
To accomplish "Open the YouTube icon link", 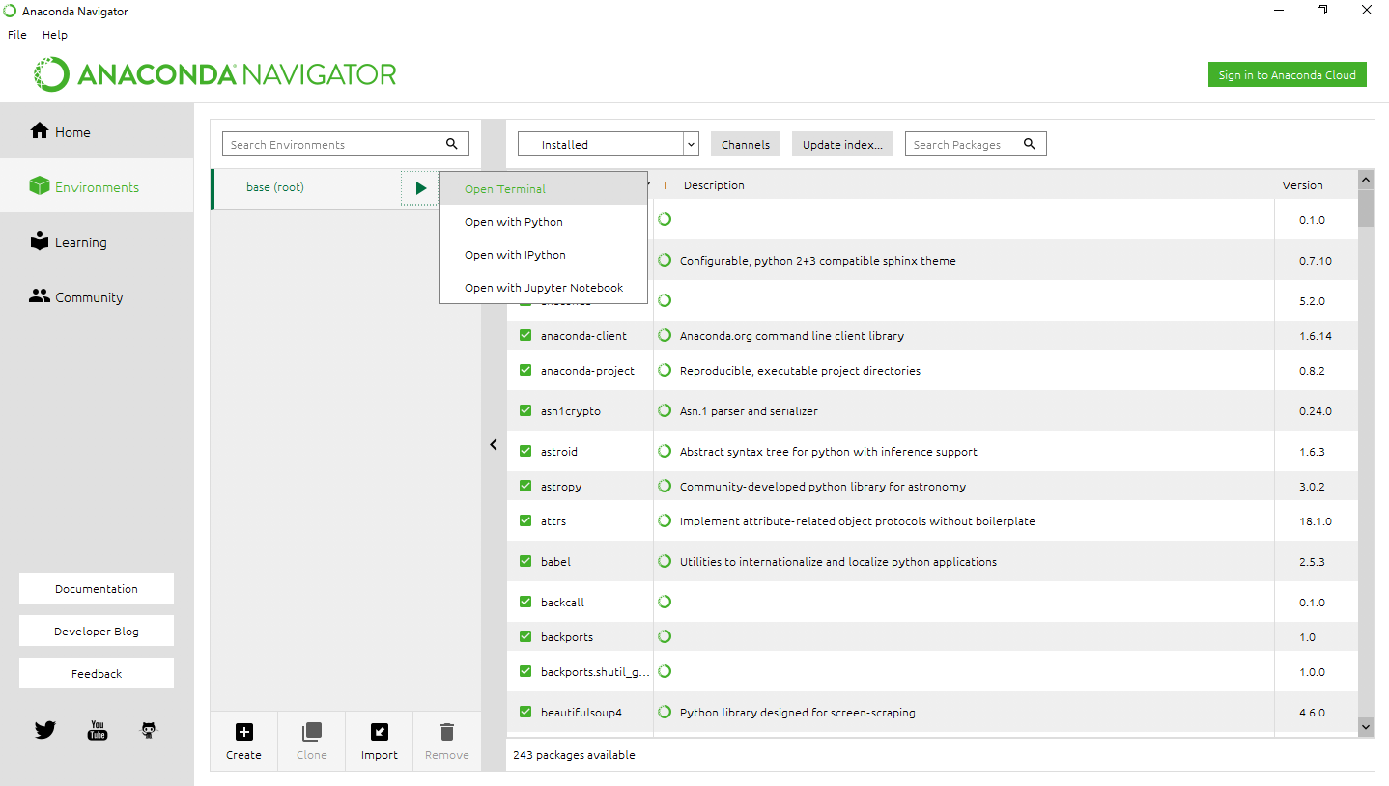I will (x=98, y=730).
